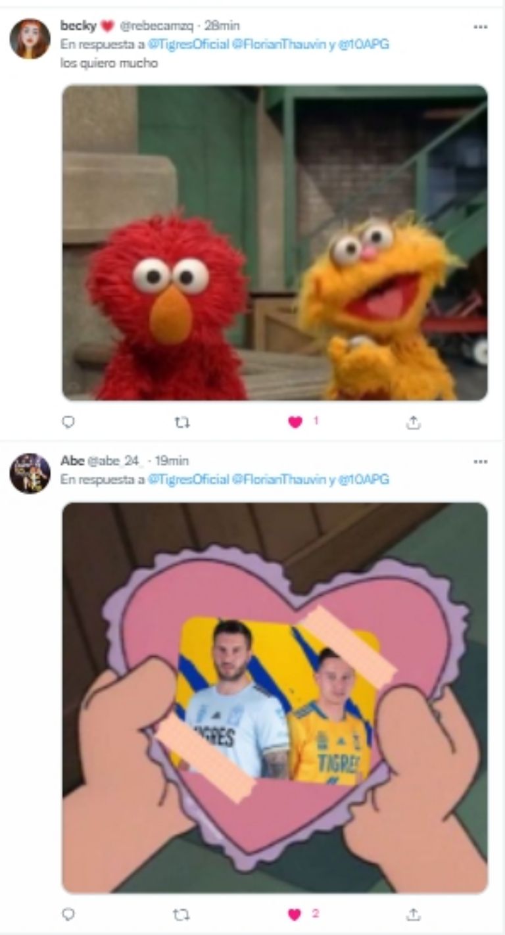Viewport: 505px width, 935px height.
Task: Open Abe's 19min timestamp
Action: click(172, 461)
